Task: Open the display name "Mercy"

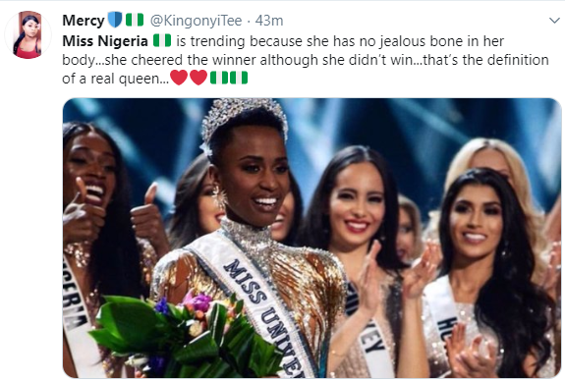Action: (x=84, y=21)
